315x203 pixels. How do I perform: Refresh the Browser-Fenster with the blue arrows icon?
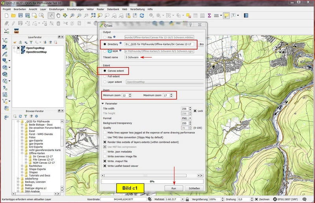(x=20, y=116)
